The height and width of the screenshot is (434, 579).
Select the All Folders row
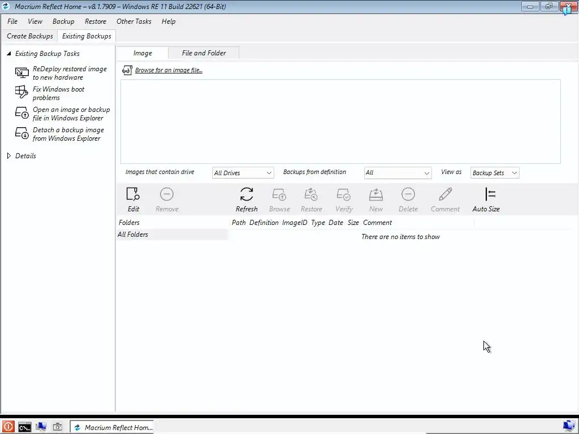point(172,235)
